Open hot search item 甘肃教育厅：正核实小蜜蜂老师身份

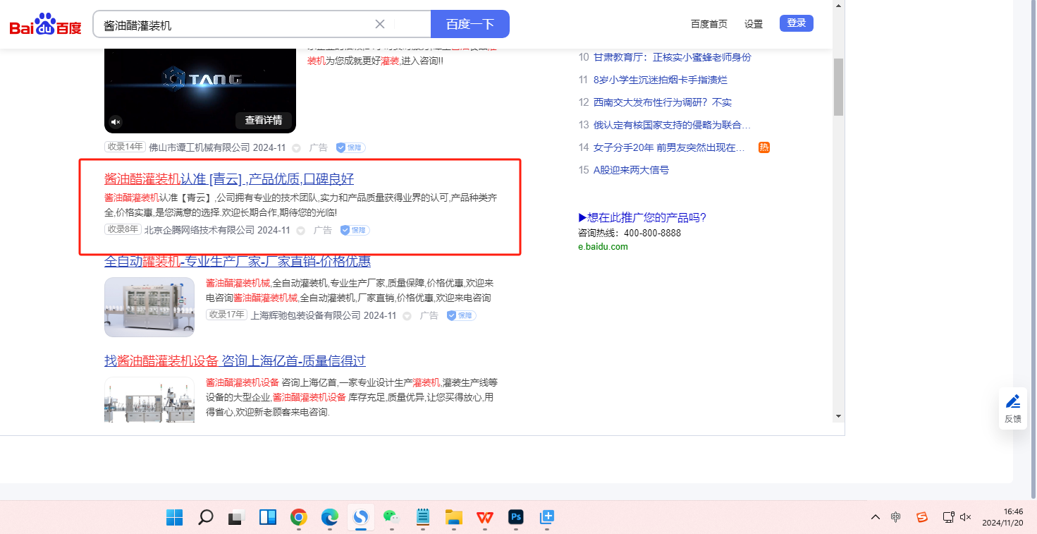[x=672, y=57]
